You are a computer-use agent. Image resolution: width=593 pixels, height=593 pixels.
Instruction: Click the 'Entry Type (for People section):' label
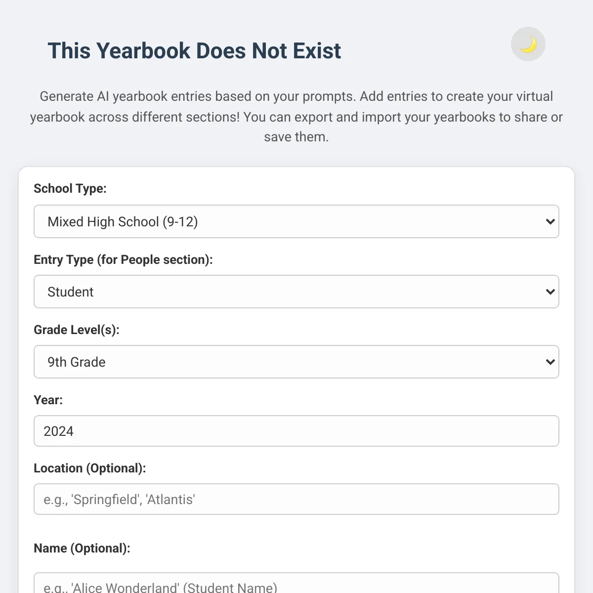click(x=123, y=259)
